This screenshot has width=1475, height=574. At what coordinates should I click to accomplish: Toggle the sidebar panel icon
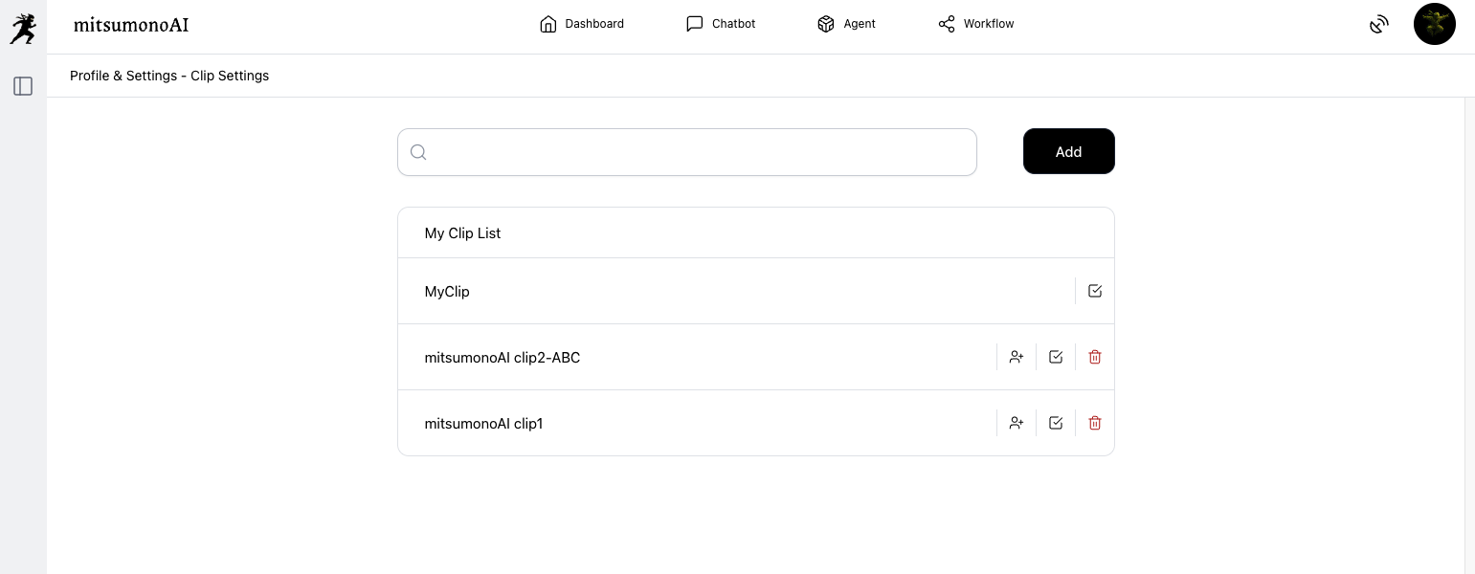[23, 86]
